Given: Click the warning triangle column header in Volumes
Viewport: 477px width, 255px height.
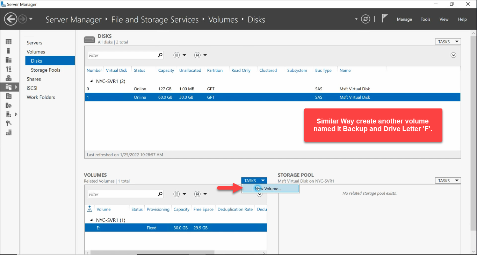Looking at the screenshot, I should pos(89,209).
